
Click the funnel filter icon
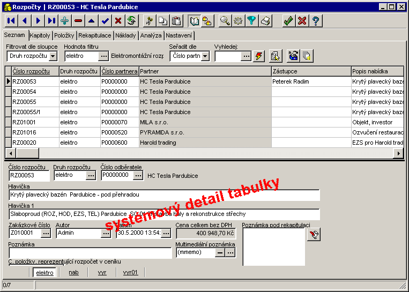click(x=251, y=21)
